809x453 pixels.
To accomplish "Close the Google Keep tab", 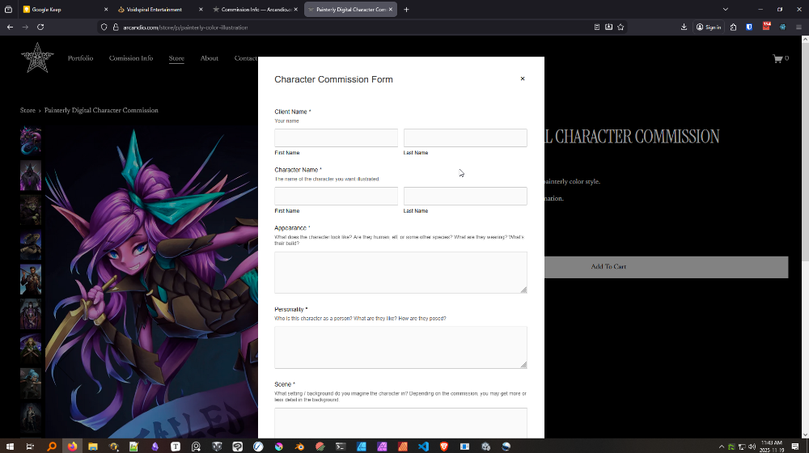I will point(106,9).
